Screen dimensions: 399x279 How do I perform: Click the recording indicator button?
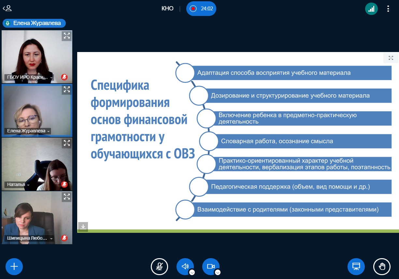[x=201, y=9]
